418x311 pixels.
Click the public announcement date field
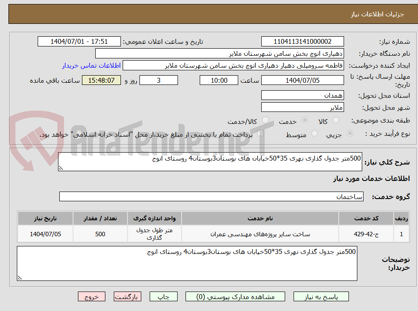click(x=78, y=41)
